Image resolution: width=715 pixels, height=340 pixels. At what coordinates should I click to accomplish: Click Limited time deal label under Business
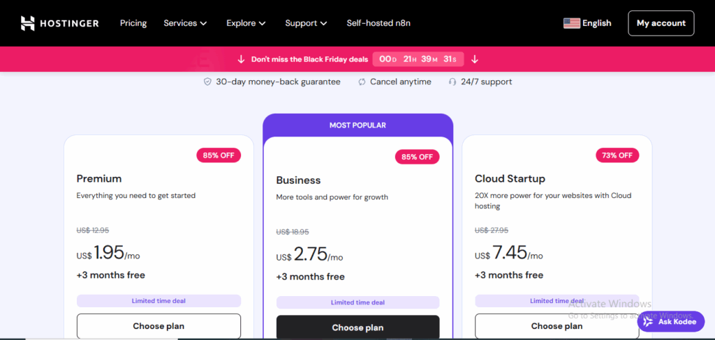pos(358,302)
